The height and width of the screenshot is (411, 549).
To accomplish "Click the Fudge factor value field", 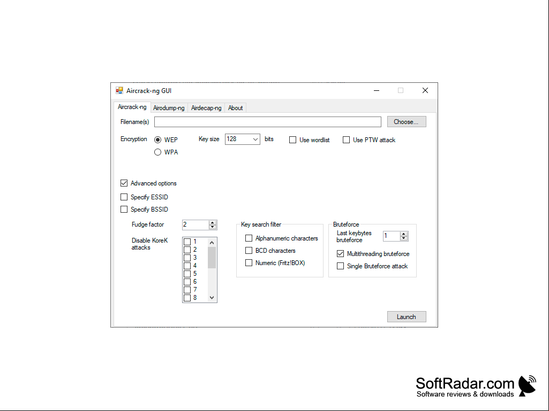I will [x=195, y=224].
